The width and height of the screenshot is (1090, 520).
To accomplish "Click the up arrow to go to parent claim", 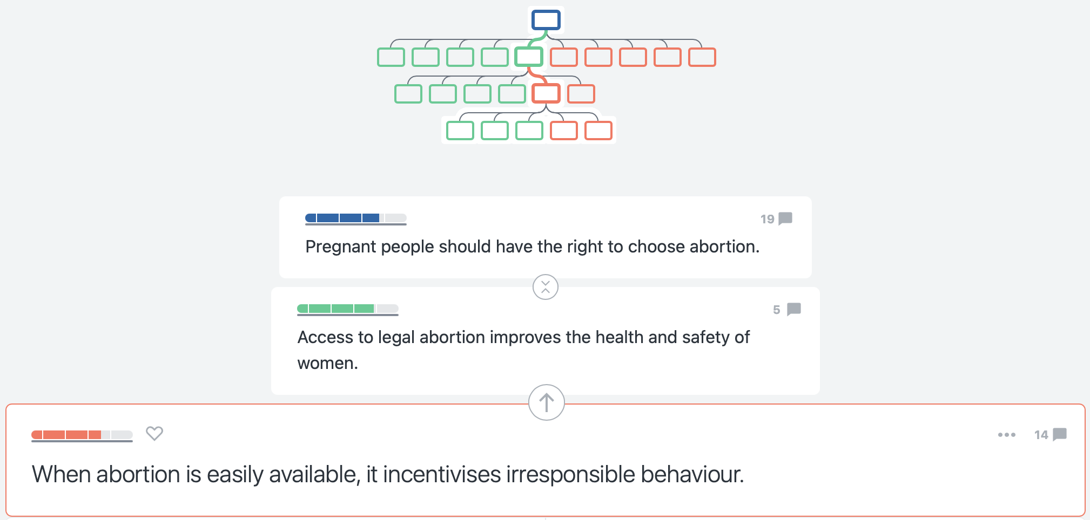I will (547, 402).
